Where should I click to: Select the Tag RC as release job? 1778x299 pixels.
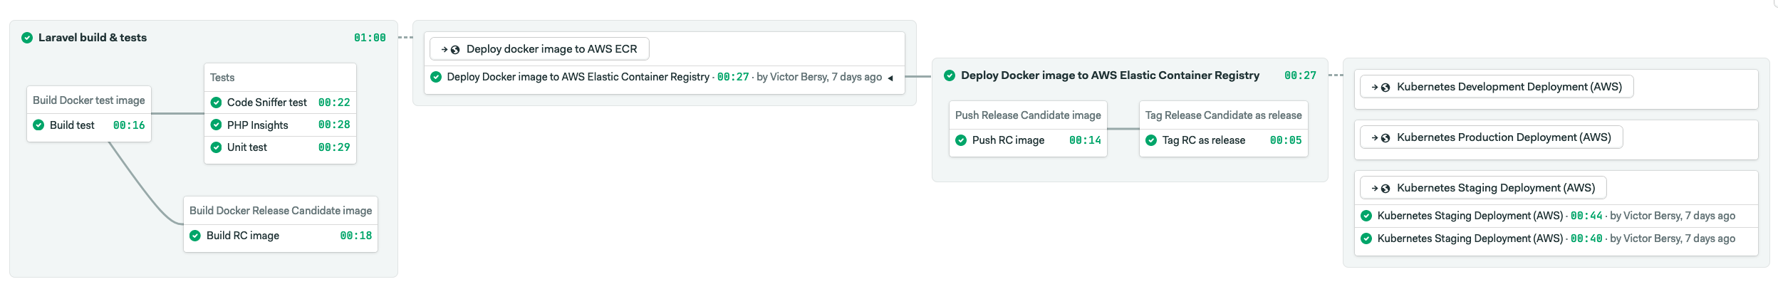[1203, 140]
